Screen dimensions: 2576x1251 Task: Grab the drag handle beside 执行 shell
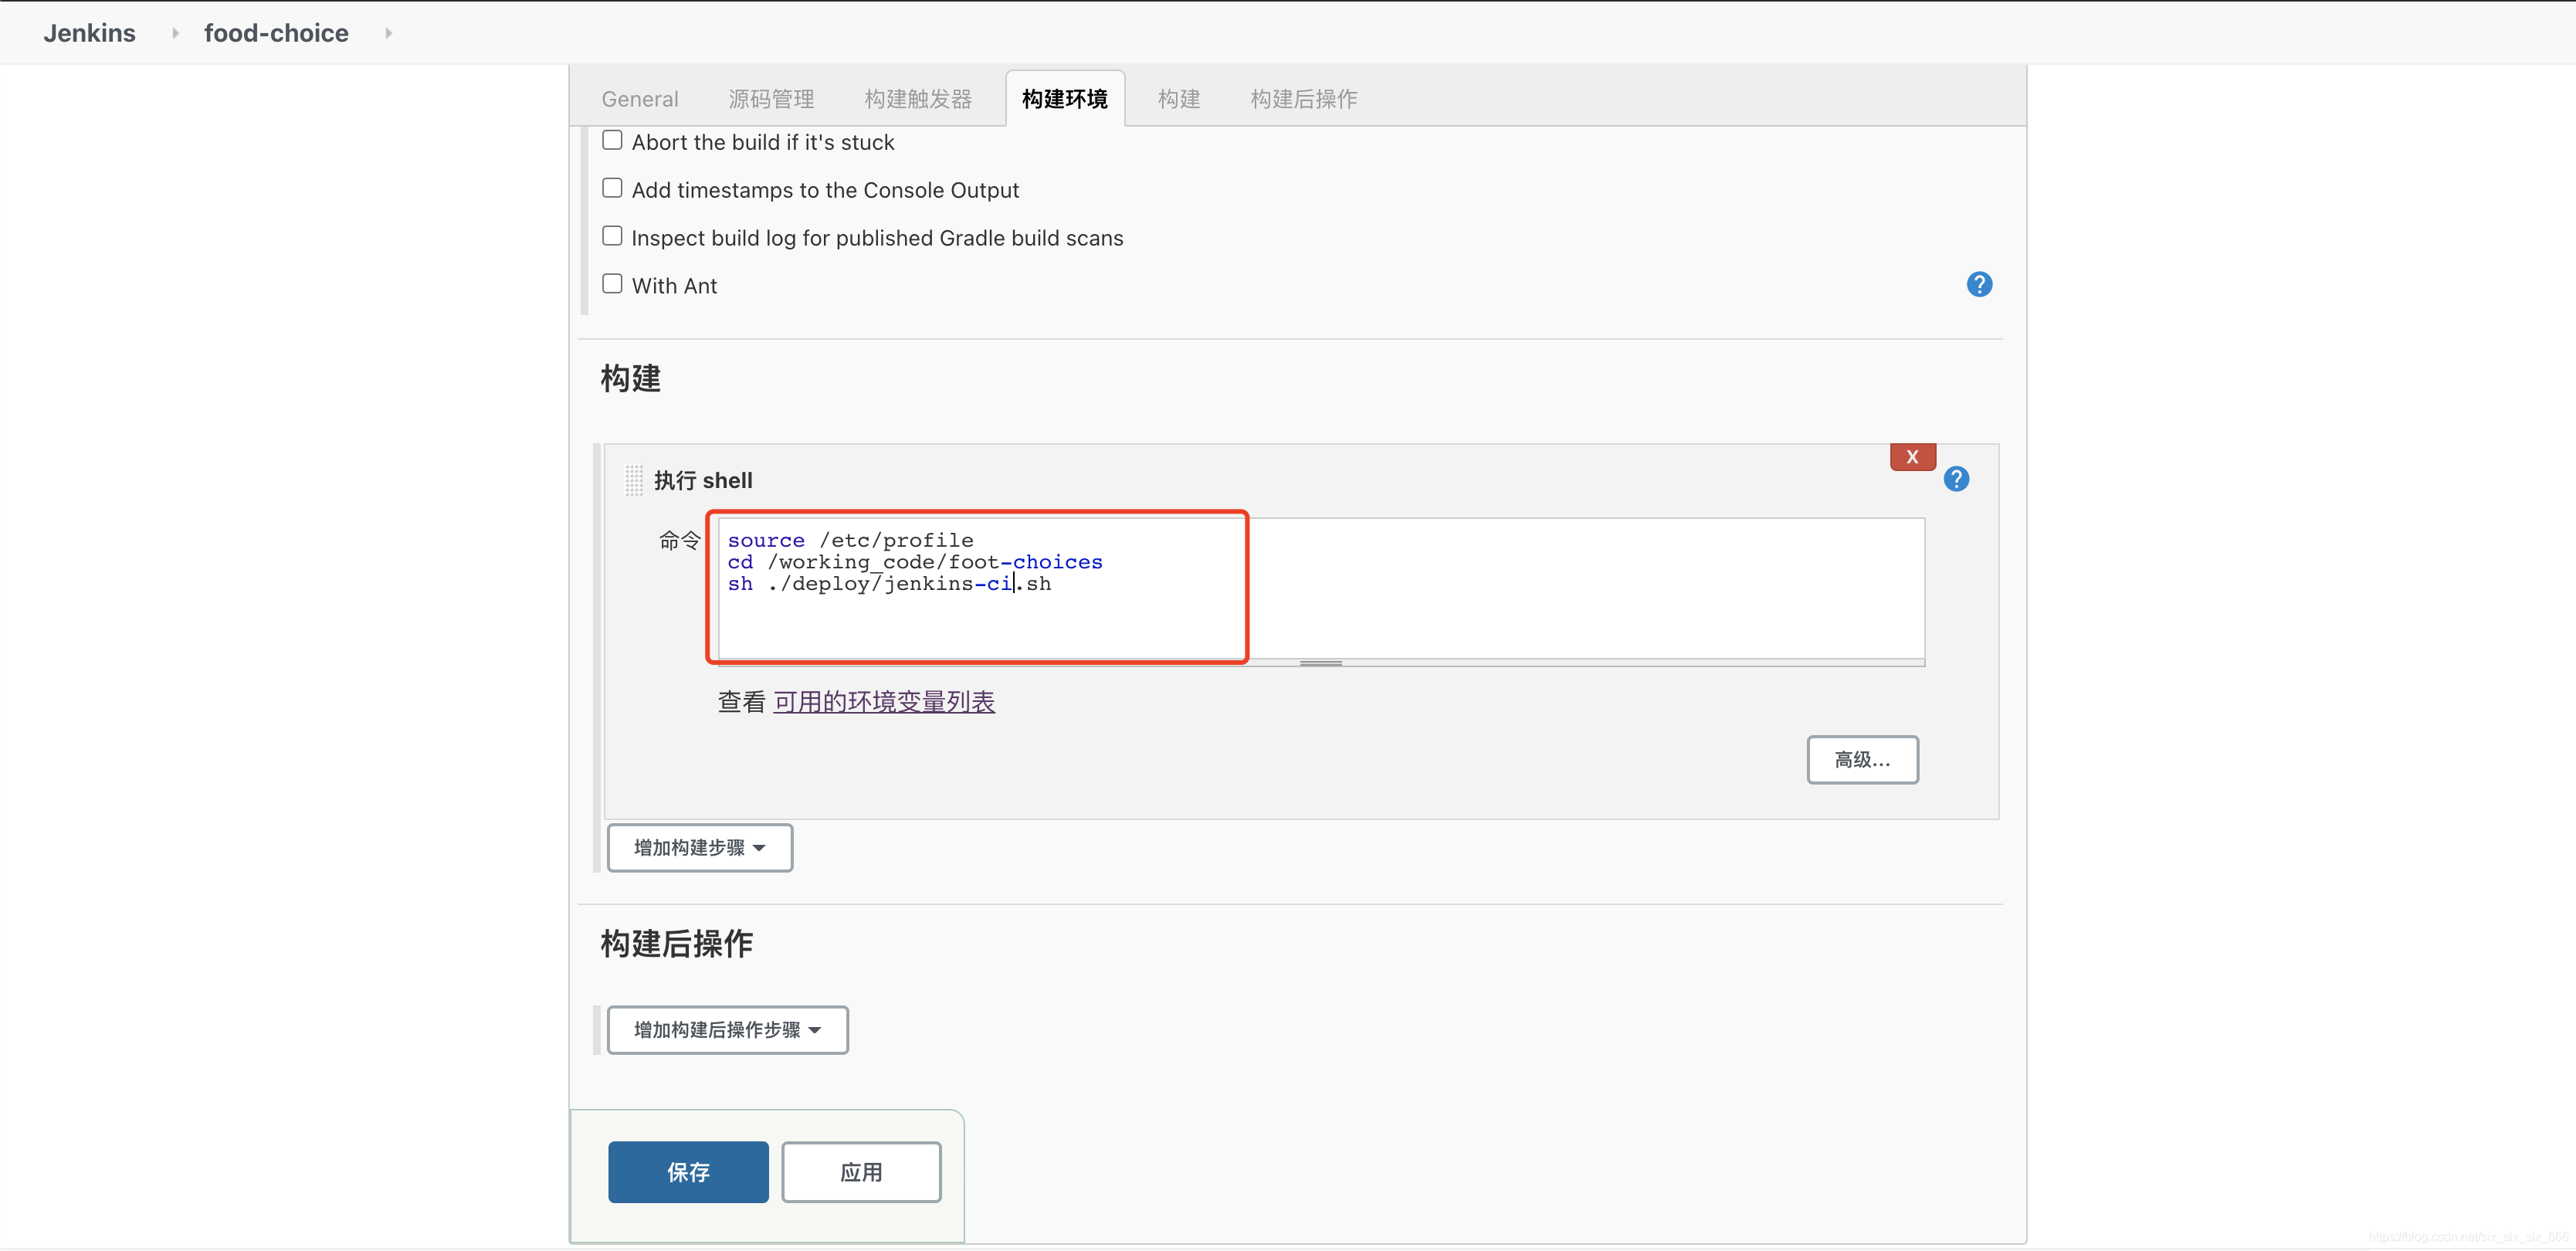(633, 480)
